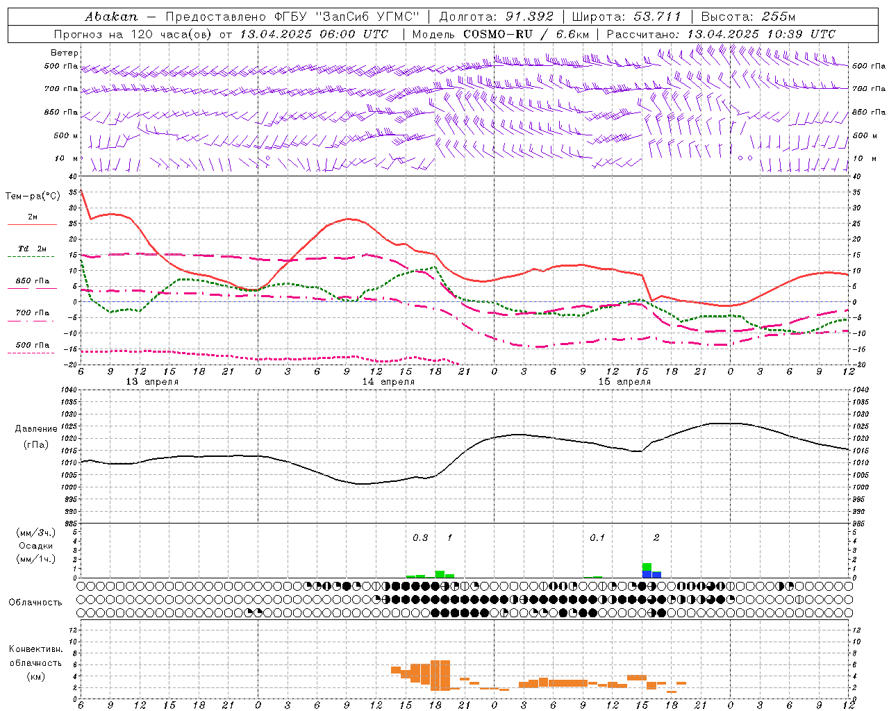
Task: Select the forecast start '13.04.2025 06:00 UTC'
Action: click(x=314, y=34)
